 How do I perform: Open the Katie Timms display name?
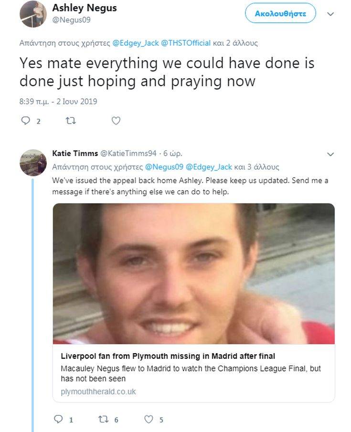(x=74, y=153)
